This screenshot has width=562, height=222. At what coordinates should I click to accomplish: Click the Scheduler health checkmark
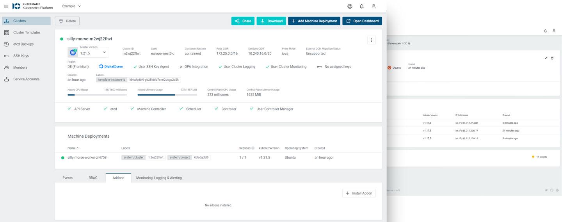pos(181,109)
